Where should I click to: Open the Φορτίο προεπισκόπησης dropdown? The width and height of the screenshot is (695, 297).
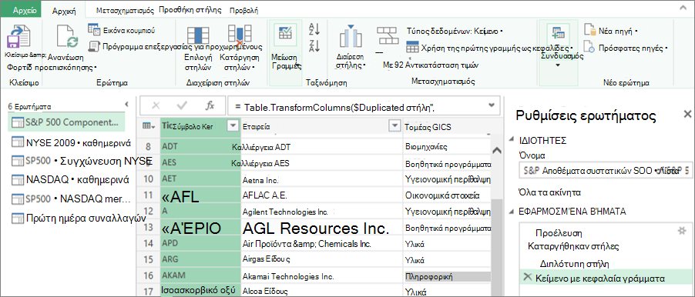click(x=52, y=68)
